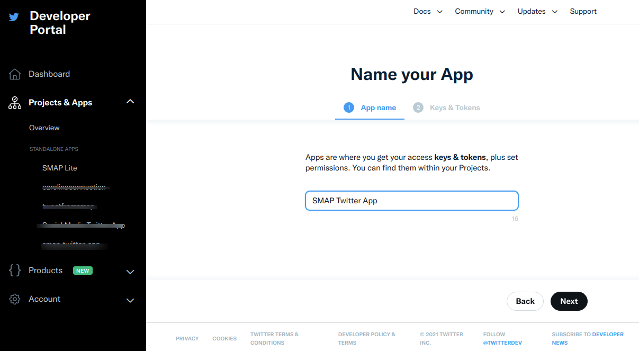The height and width of the screenshot is (351, 639).
Task: Click the step 1 circle indicator
Action: click(348, 107)
